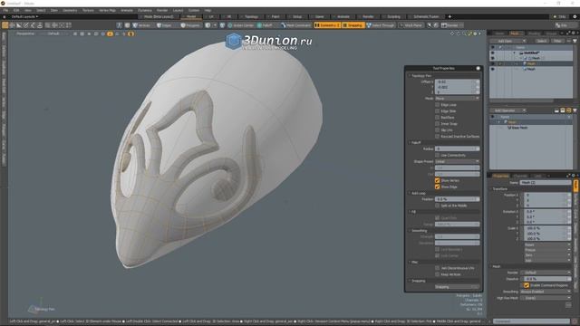Click the Freeze transform button
580x326 pixels.
click(x=547, y=250)
